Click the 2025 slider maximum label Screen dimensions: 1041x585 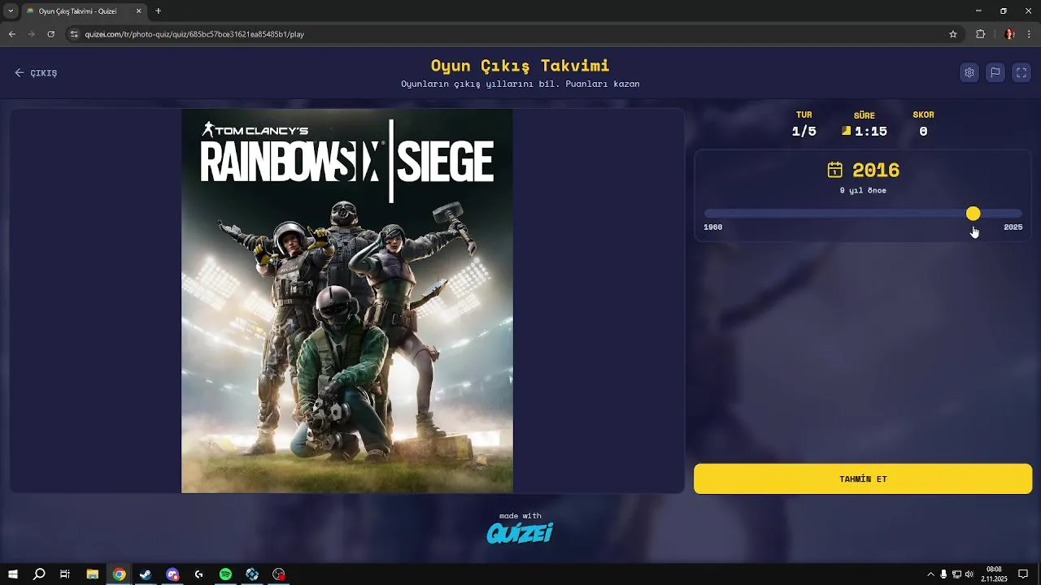[x=1013, y=227]
